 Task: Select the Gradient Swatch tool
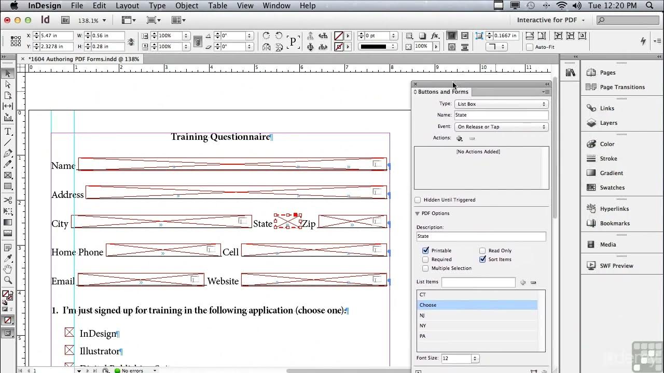point(8,222)
